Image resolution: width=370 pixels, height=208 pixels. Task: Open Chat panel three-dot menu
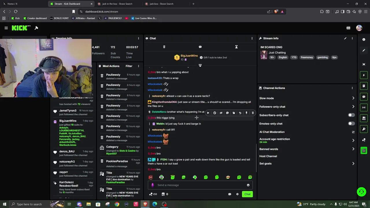[x=252, y=38]
